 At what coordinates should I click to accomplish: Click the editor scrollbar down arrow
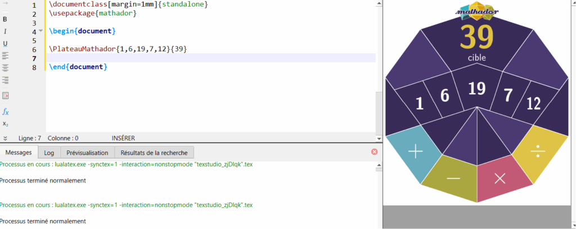[x=379, y=138]
